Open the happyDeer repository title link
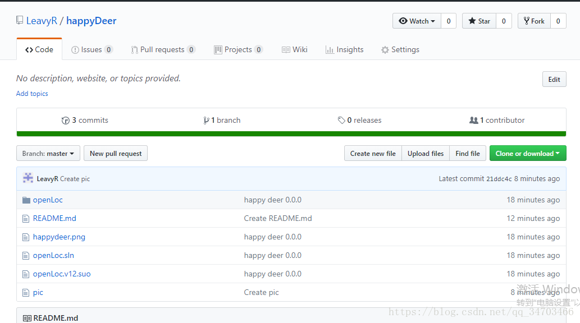This screenshot has width=580, height=323. (x=92, y=21)
